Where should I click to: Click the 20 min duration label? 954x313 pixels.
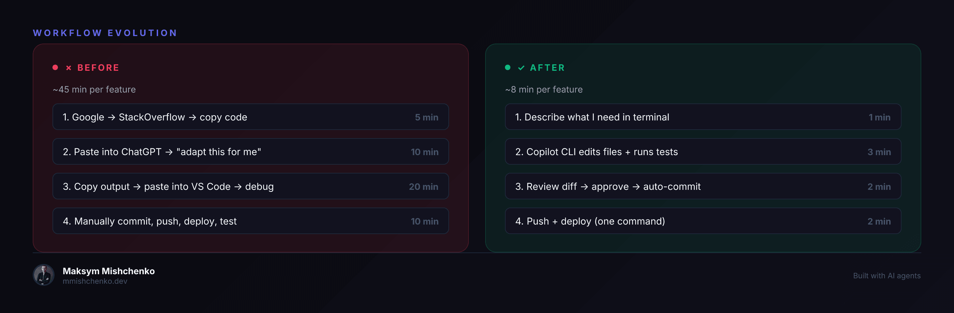(423, 187)
